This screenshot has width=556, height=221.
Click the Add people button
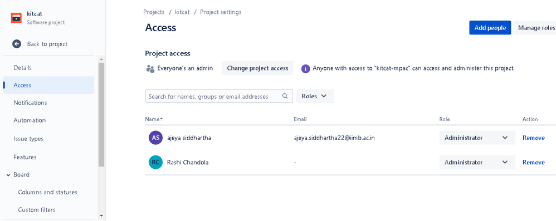pos(490,28)
